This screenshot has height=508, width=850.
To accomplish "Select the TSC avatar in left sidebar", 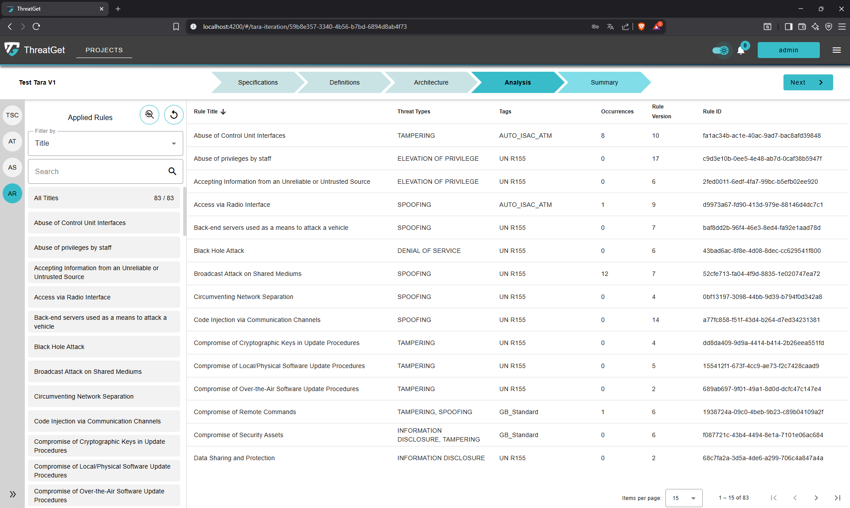I will [x=12, y=115].
